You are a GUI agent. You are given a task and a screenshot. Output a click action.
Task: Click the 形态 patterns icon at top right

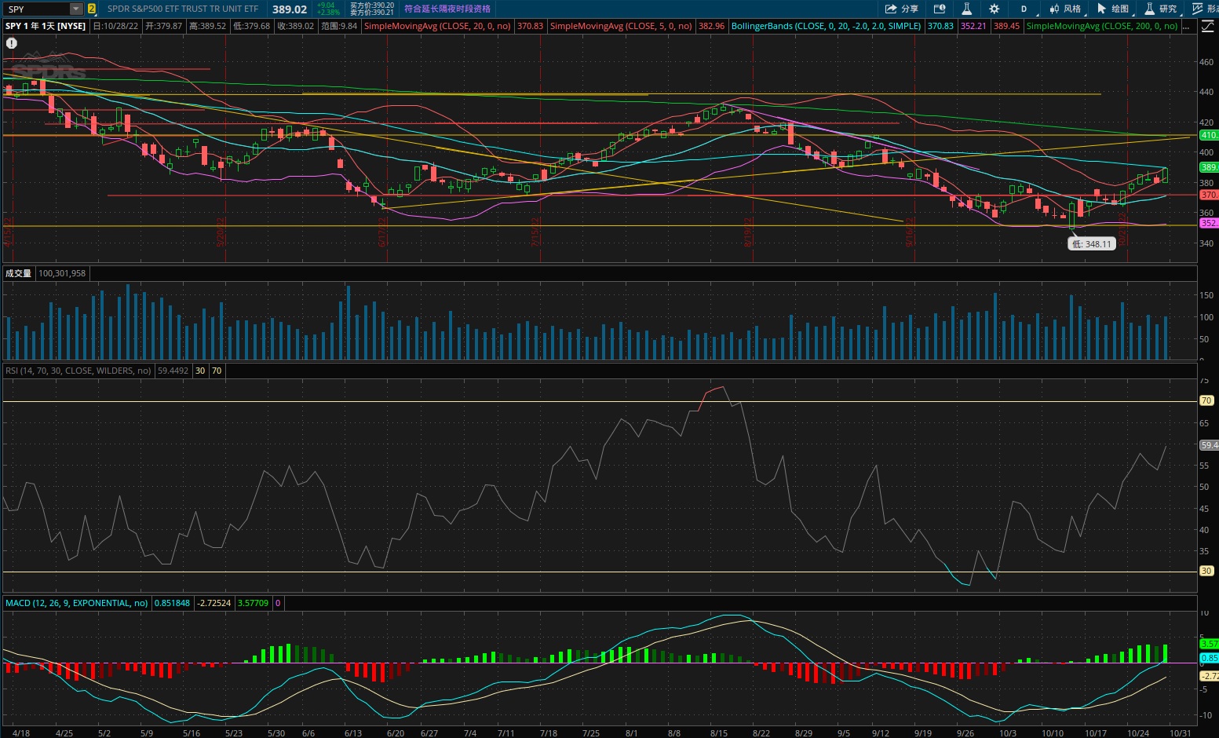(x=1205, y=9)
